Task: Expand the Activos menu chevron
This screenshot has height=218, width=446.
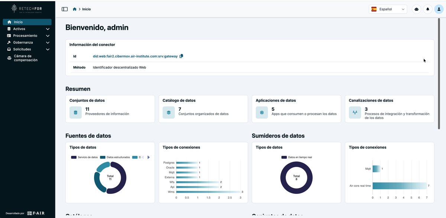Action: click(48, 29)
